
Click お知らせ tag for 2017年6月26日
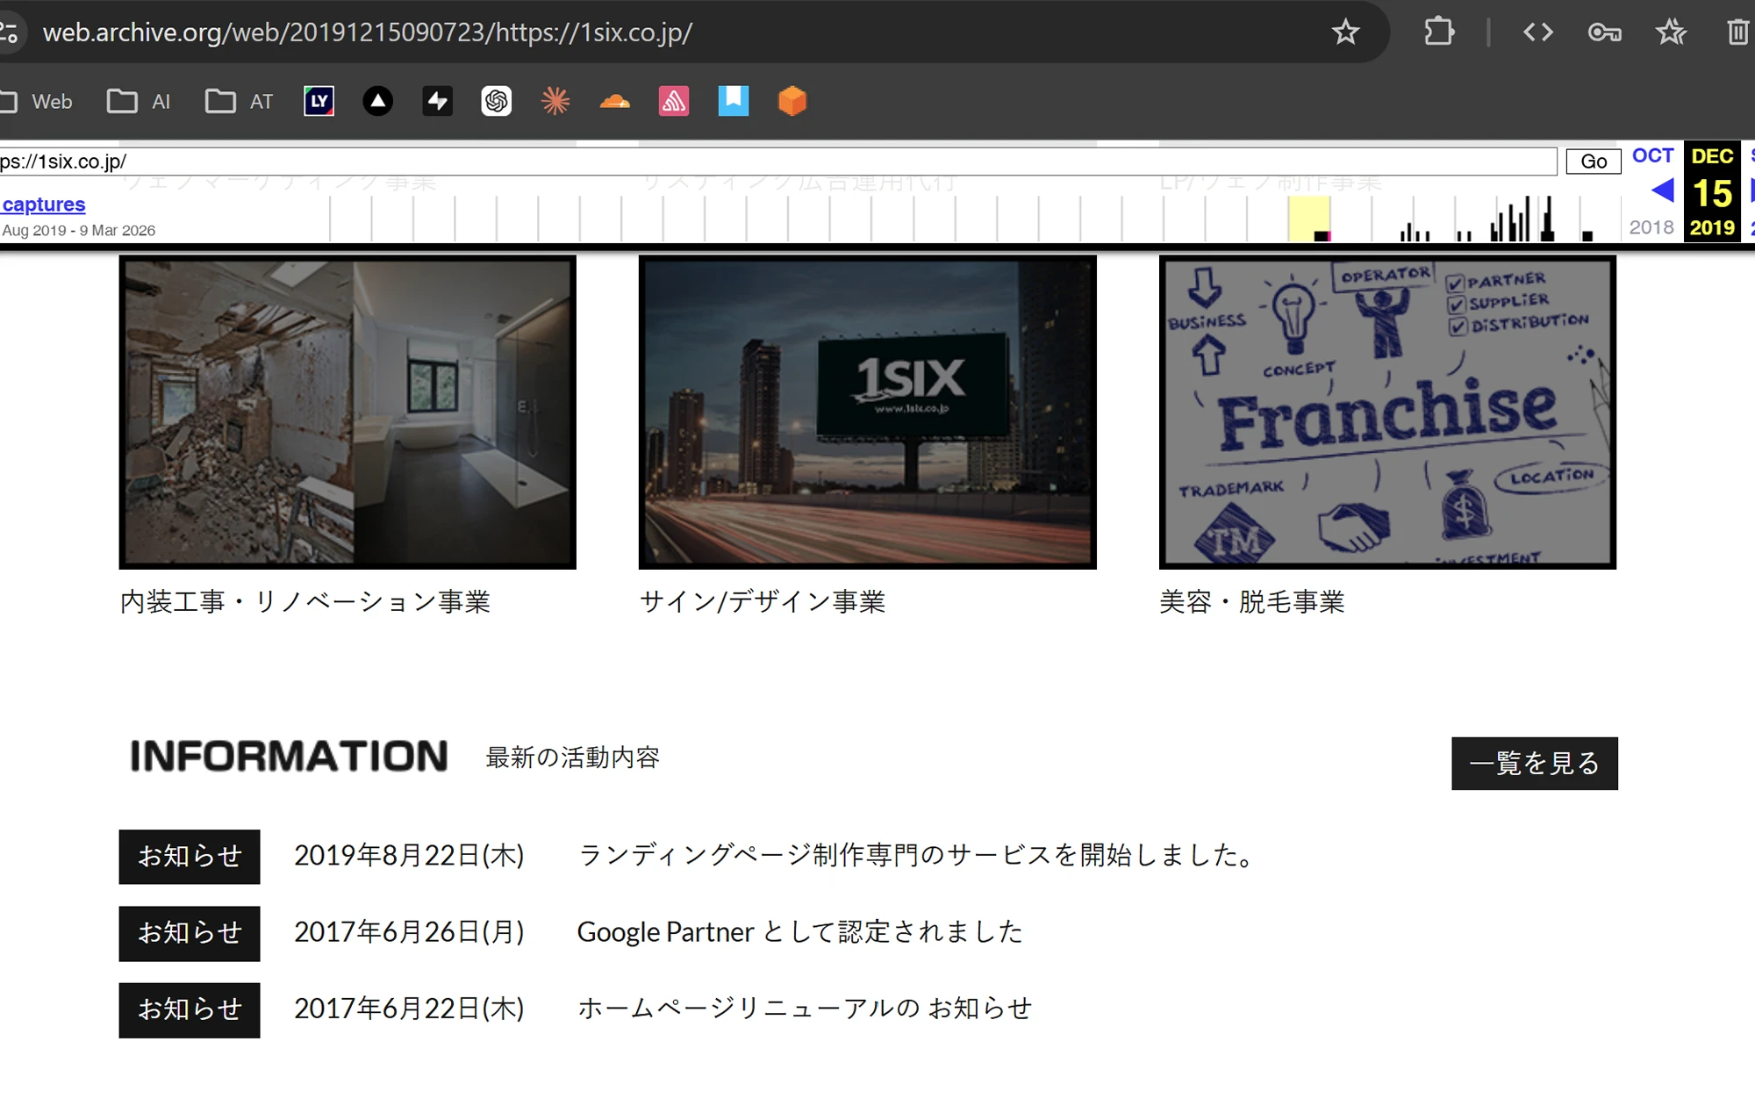190,933
